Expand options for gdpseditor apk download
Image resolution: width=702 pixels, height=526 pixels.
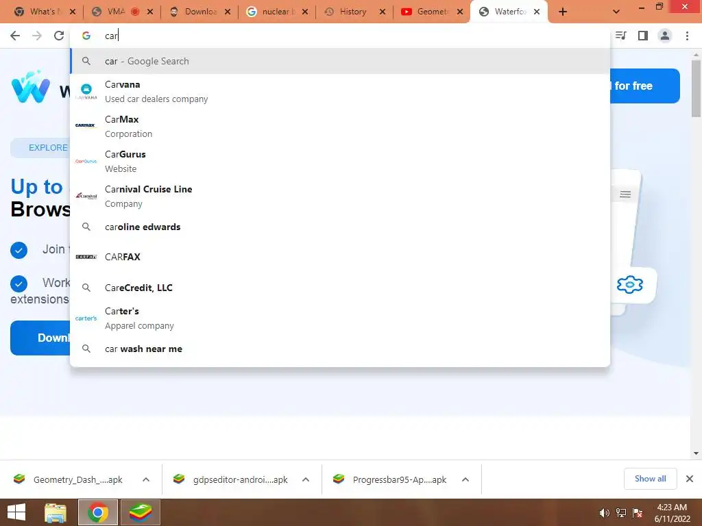click(x=306, y=479)
